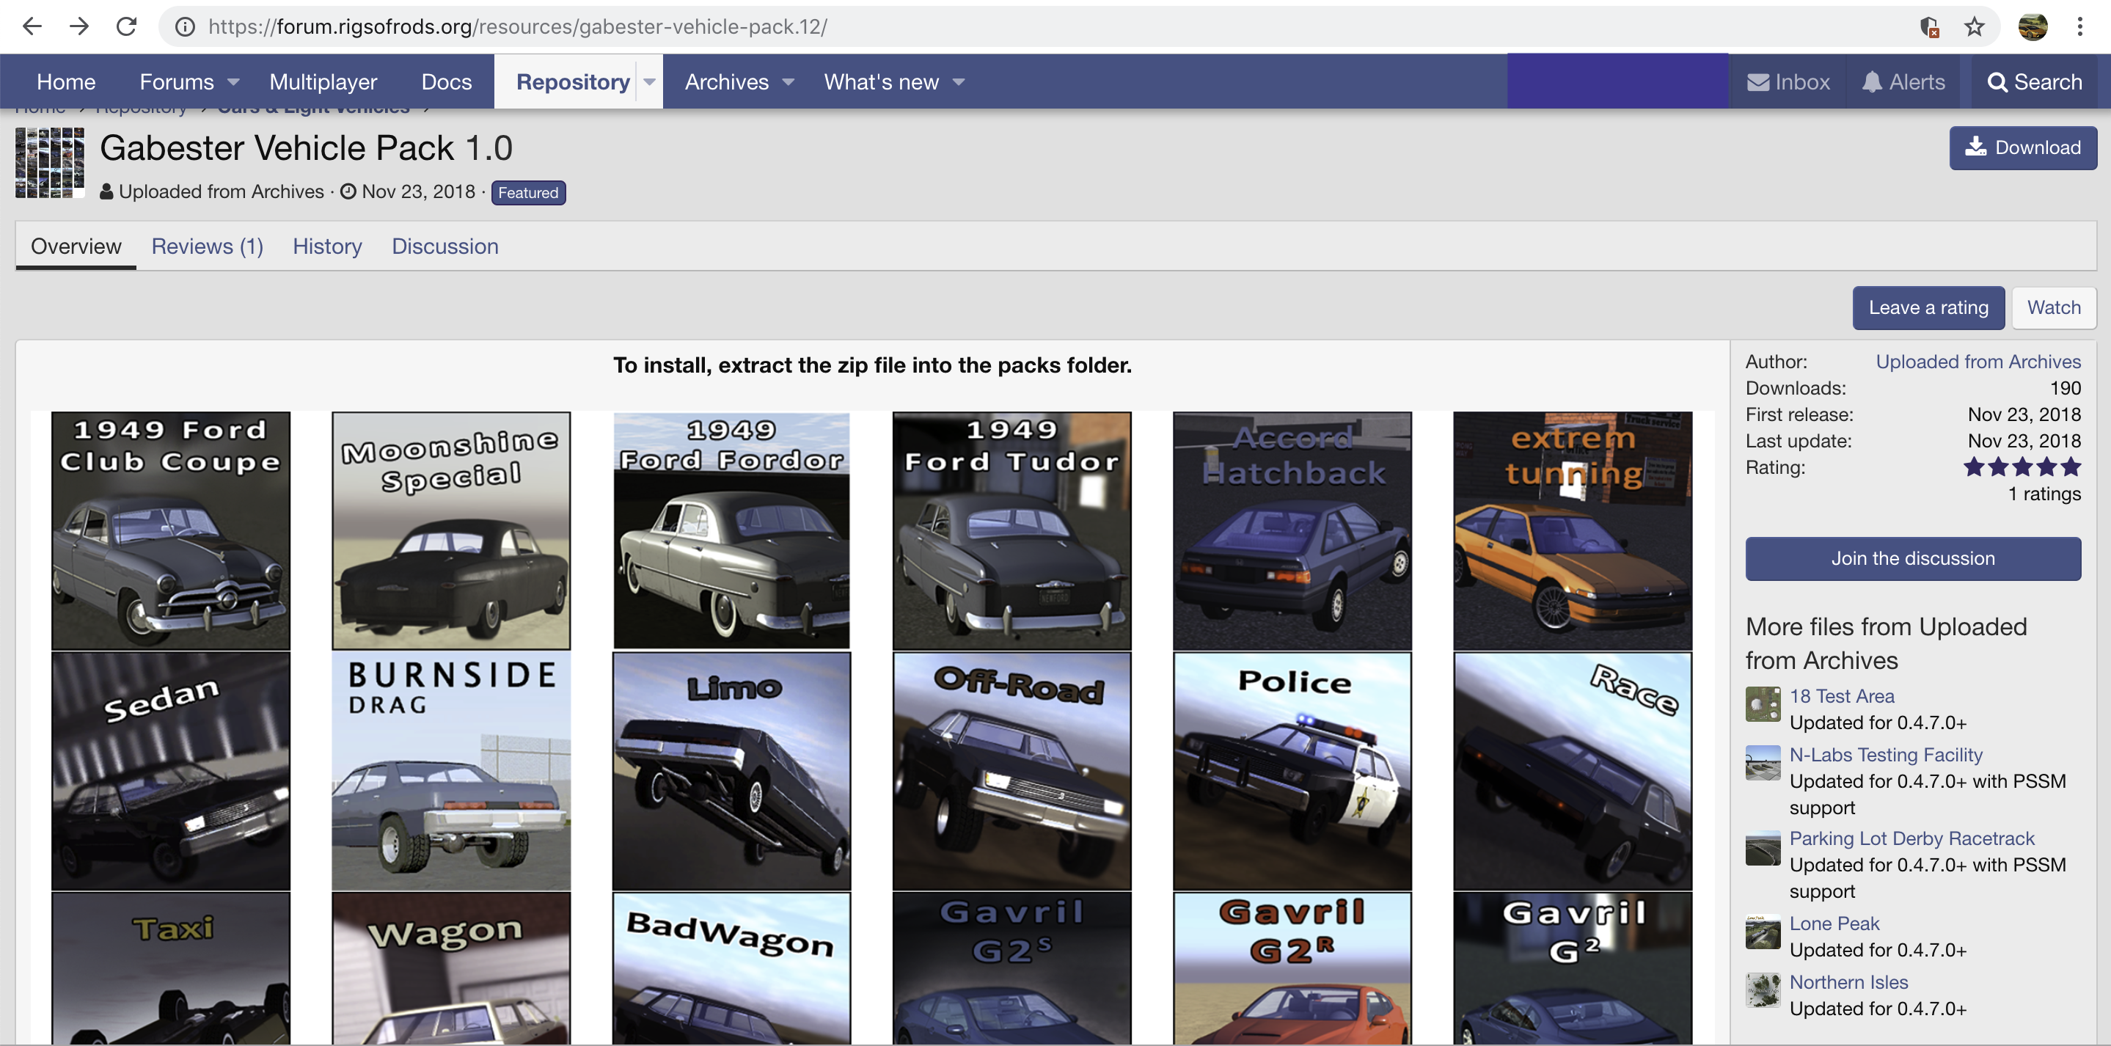Open the Inbox envelope link

coord(1788,82)
